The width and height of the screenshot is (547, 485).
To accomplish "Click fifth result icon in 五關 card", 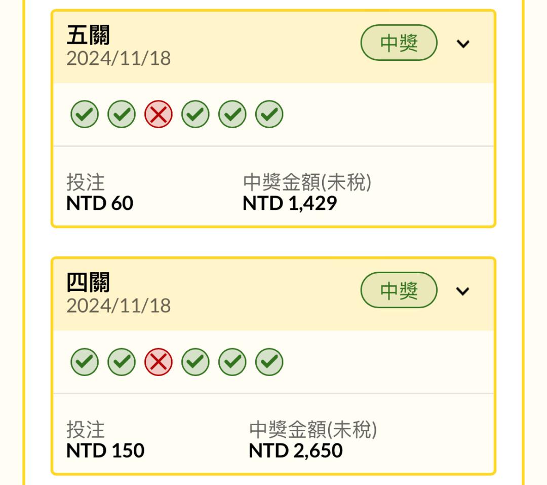I will tap(232, 114).
